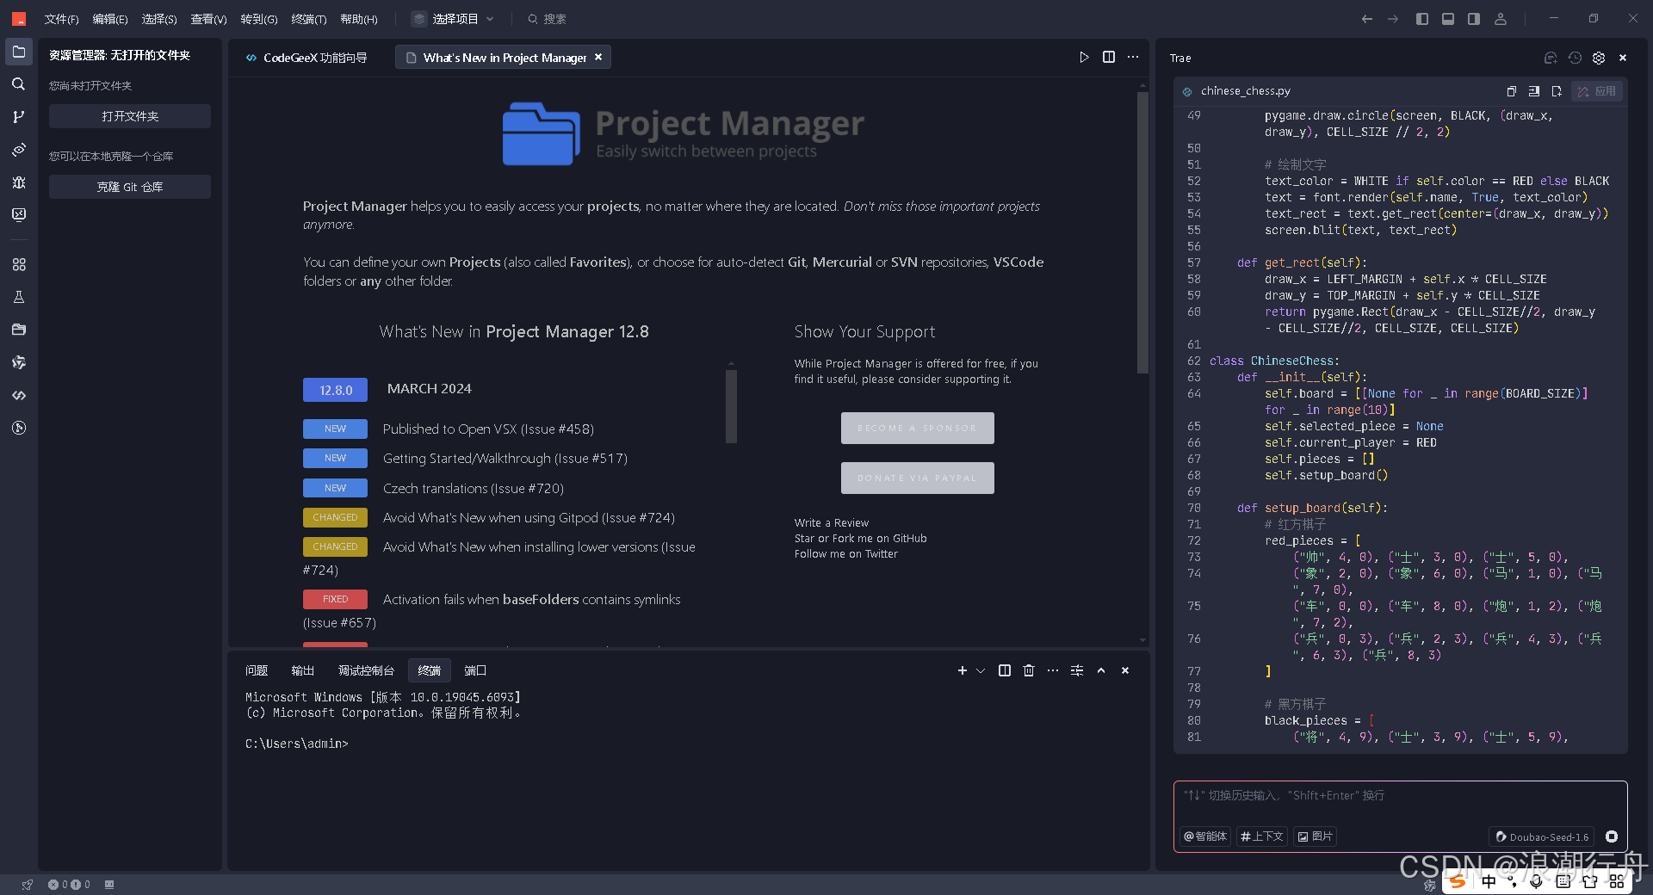The height and width of the screenshot is (895, 1653).
Task: Insert chinese_chess.py code at cursor
Action: point(1534,91)
